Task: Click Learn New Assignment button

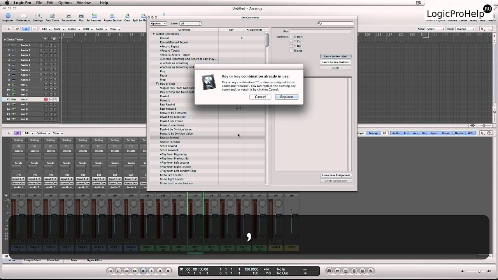Action: [x=336, y=175]
